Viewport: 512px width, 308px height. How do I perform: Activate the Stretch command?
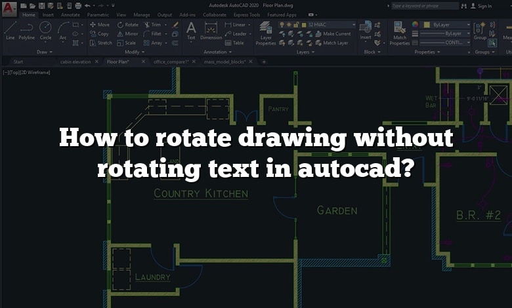(x=101, y=43)
